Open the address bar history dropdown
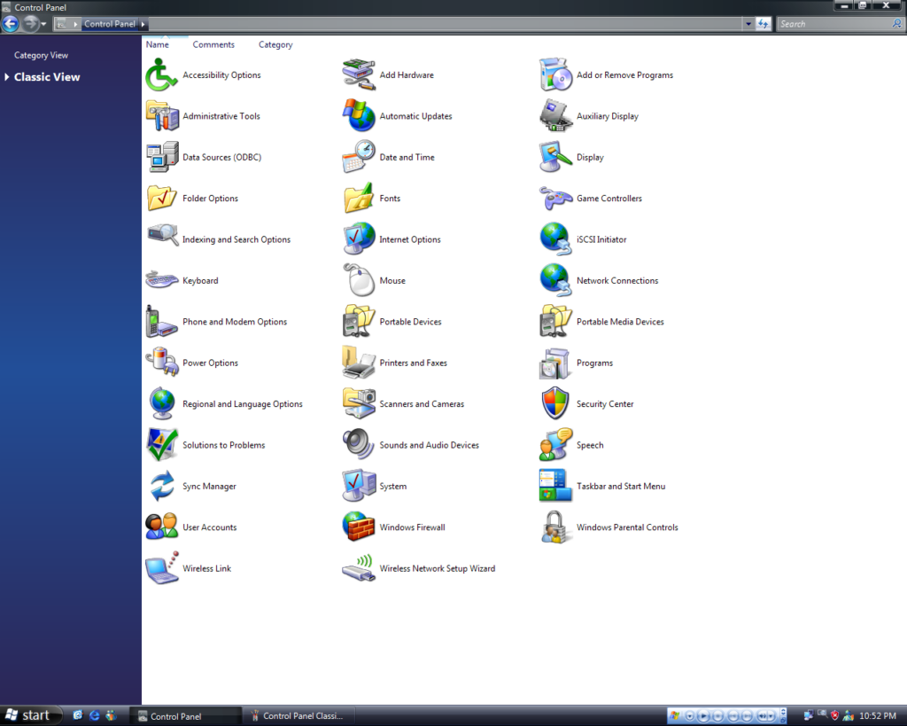Screen dimensions: 907x726 coord(748,24)
